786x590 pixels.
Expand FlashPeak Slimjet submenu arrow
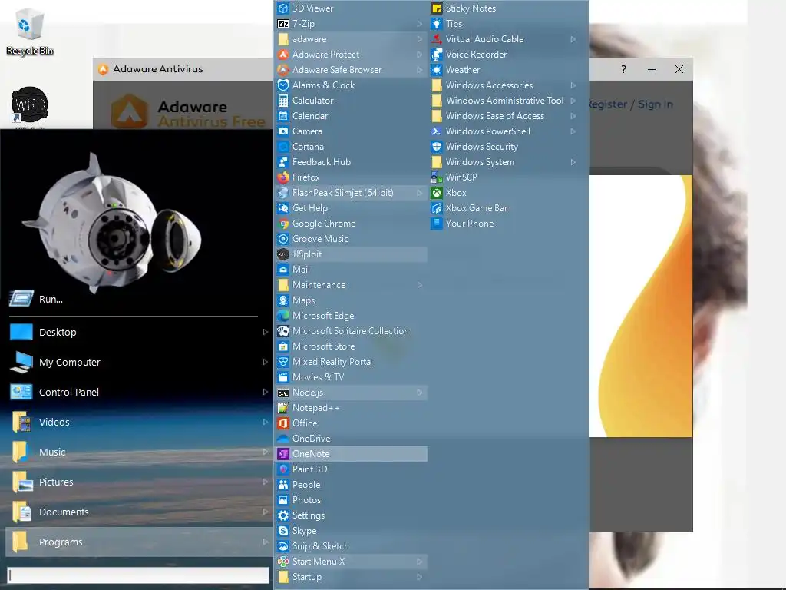(x=420, y=193)
